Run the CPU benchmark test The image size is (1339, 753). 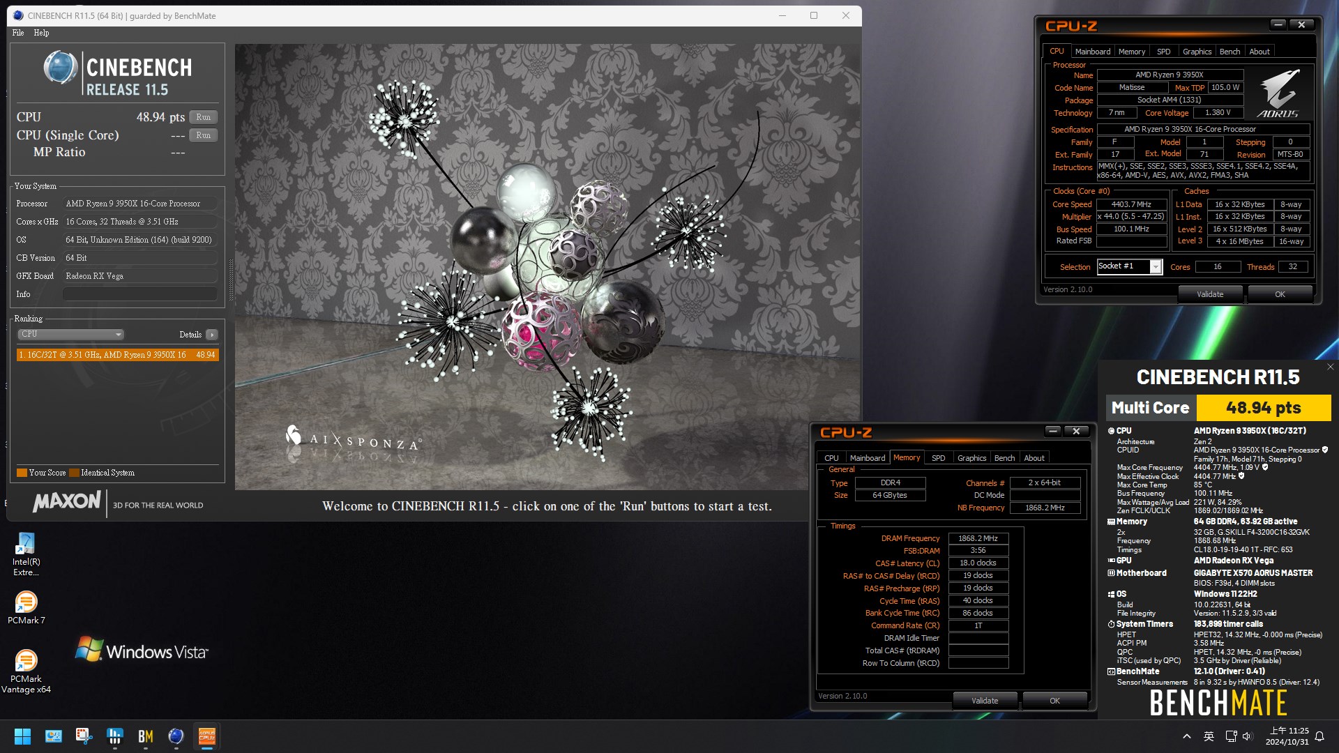tap(203, 117)
